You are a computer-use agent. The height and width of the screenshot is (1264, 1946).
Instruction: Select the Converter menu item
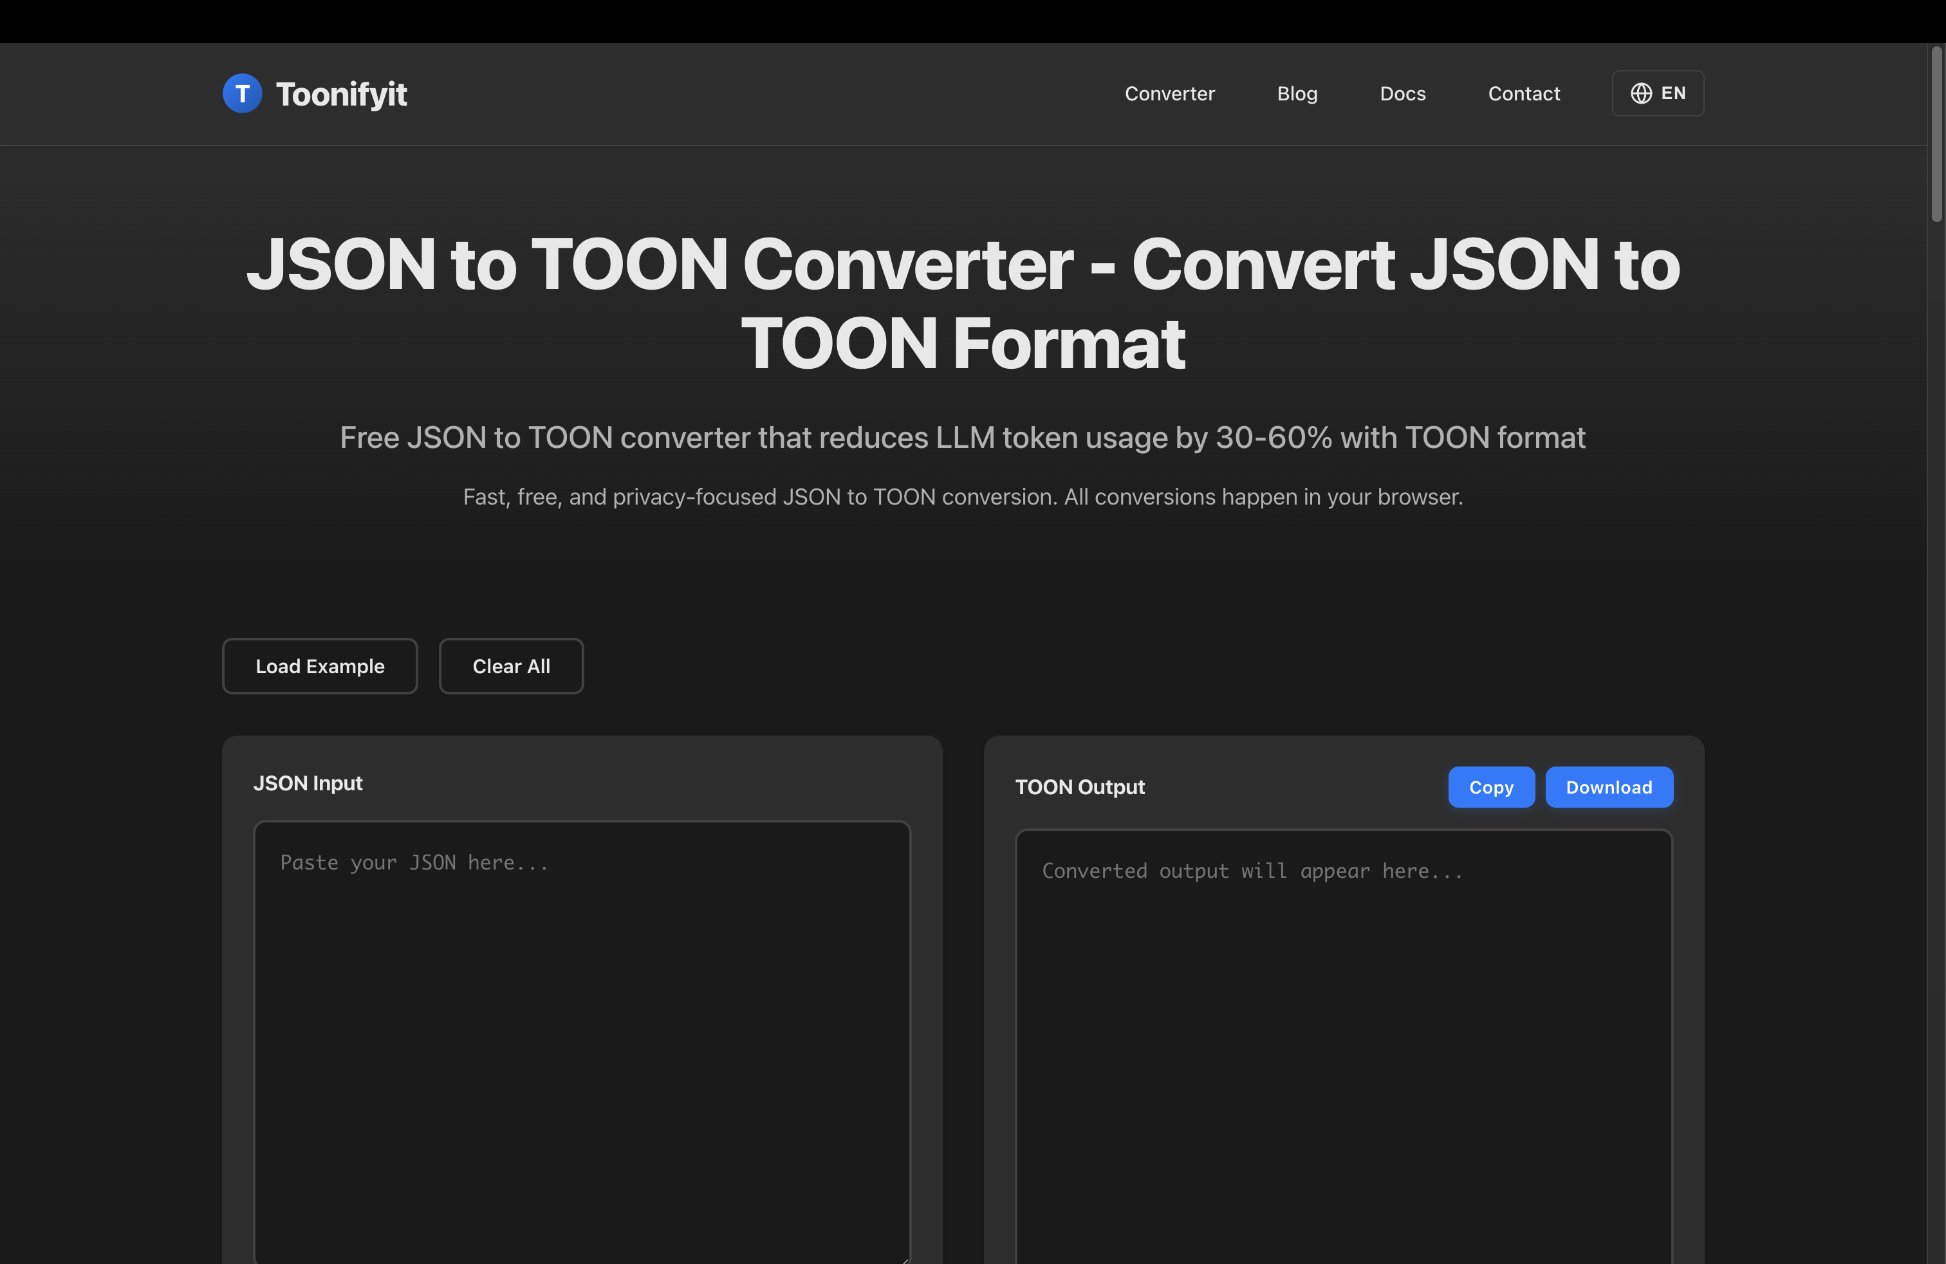1169,93
